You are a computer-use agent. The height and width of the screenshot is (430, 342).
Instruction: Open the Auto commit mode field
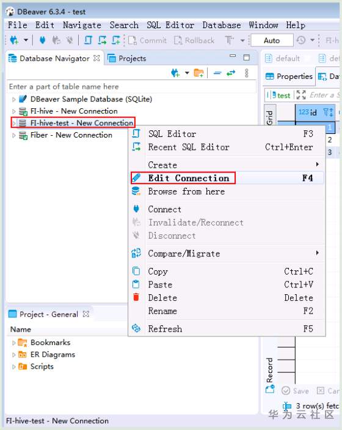pyautogui.click(x=272, y=40)
